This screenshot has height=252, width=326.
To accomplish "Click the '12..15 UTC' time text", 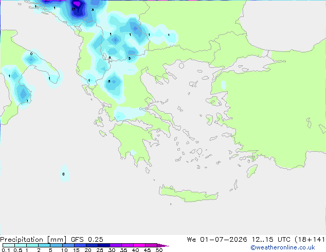I will [271, 240].
